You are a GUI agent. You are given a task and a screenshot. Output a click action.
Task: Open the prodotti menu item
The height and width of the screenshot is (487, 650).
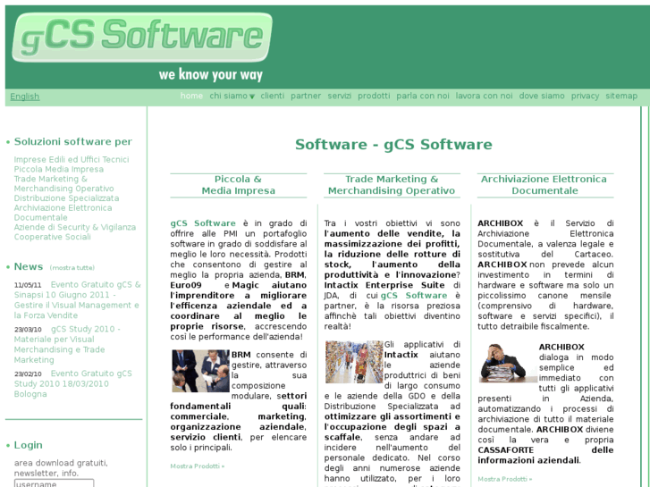[x=374, y=96]
